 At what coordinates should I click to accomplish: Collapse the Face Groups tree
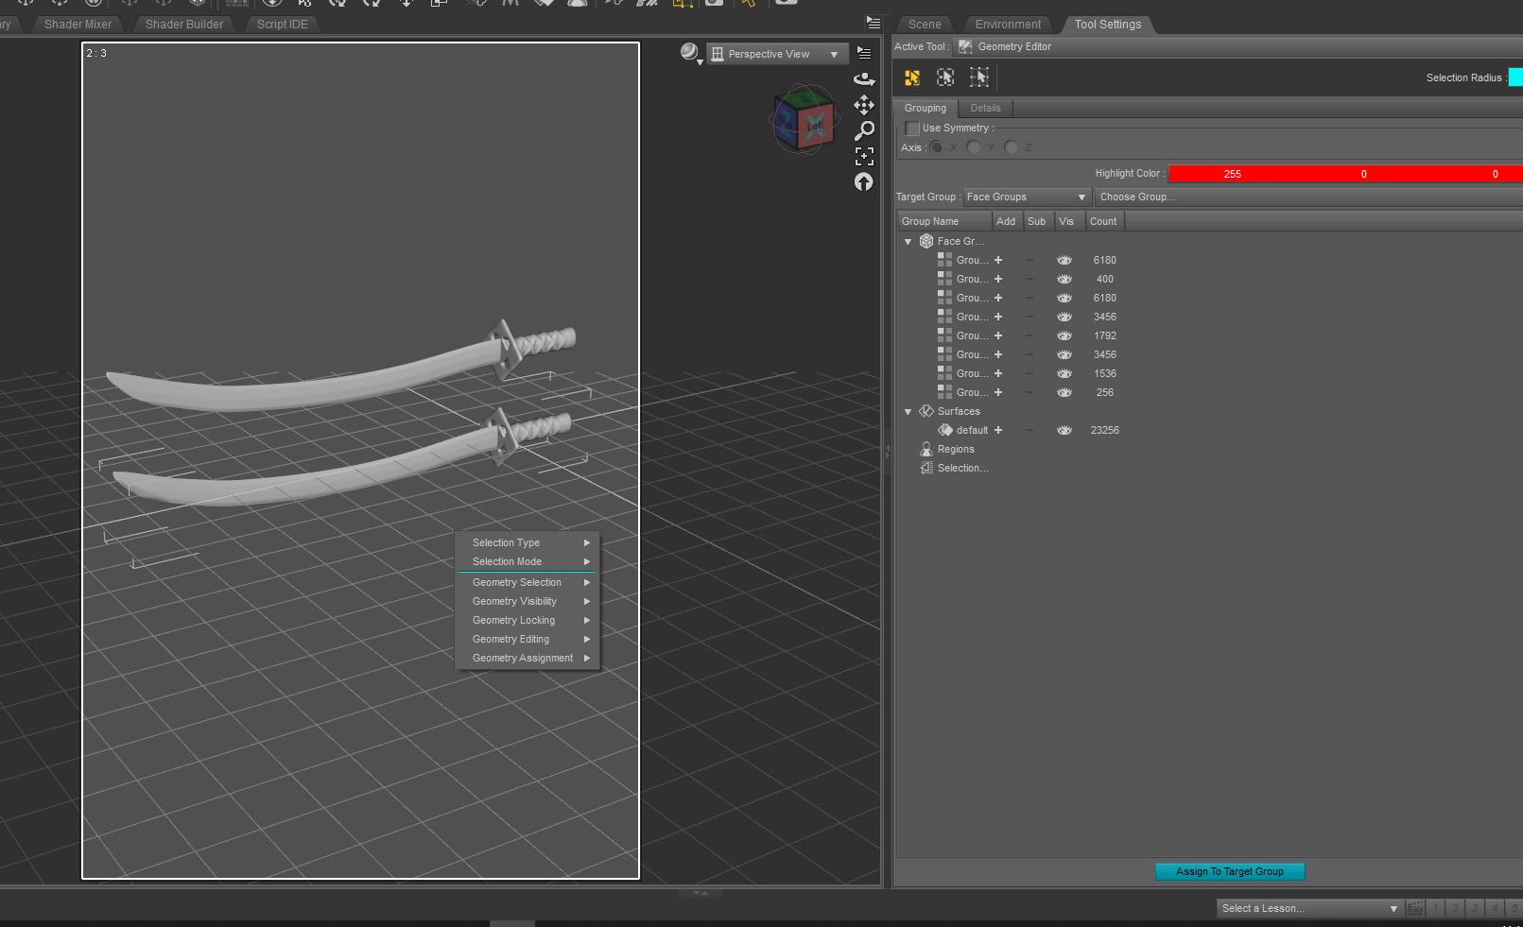tap(908, 241)
